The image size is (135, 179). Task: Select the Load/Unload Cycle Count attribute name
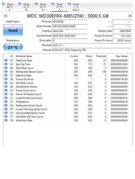coord(29,98)
